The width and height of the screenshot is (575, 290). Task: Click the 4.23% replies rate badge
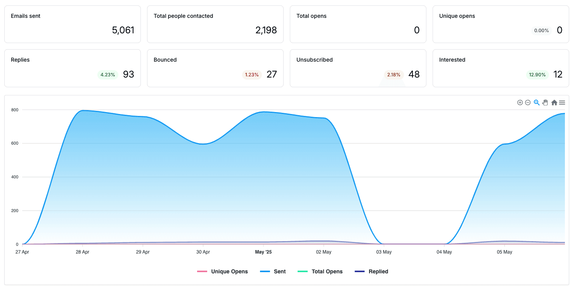tap(108, 75)
